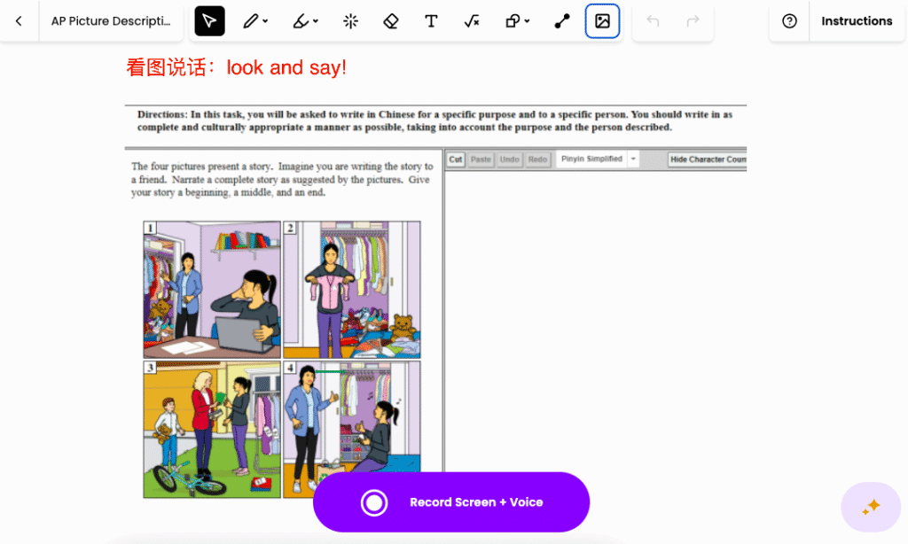Go back with the left arrow

19,21
